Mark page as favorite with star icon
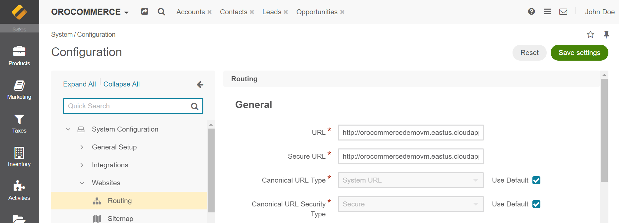 coord(590,34)
